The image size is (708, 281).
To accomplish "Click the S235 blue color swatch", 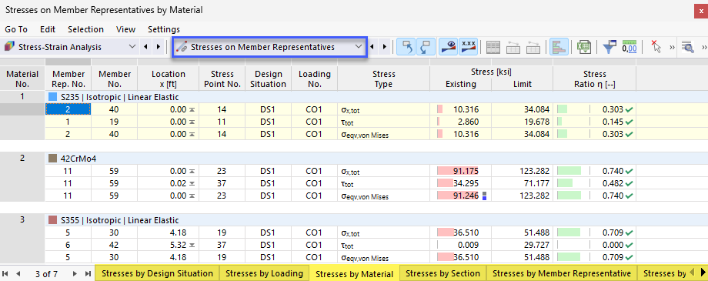I will point(52,97).
